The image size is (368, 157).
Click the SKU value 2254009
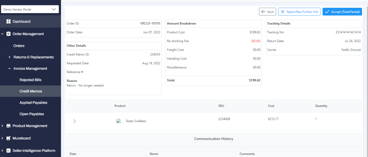click(224, 119)
